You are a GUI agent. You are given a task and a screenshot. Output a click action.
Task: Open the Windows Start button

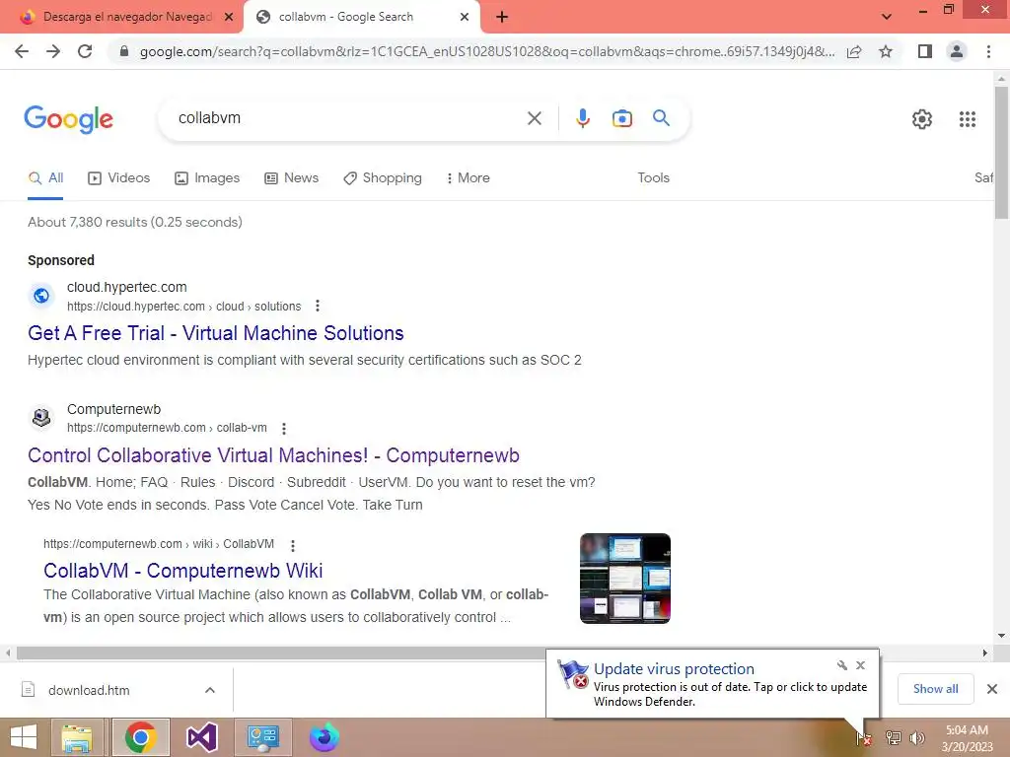(24, 737)
